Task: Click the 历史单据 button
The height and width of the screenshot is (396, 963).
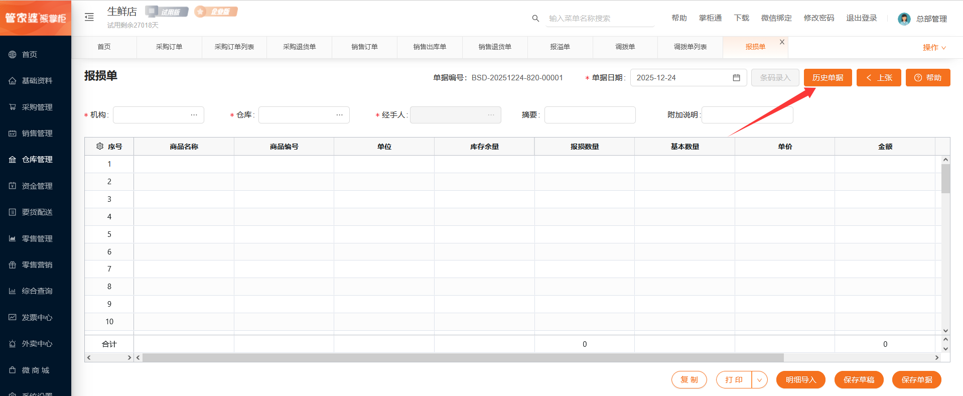Action: (828, 78)
